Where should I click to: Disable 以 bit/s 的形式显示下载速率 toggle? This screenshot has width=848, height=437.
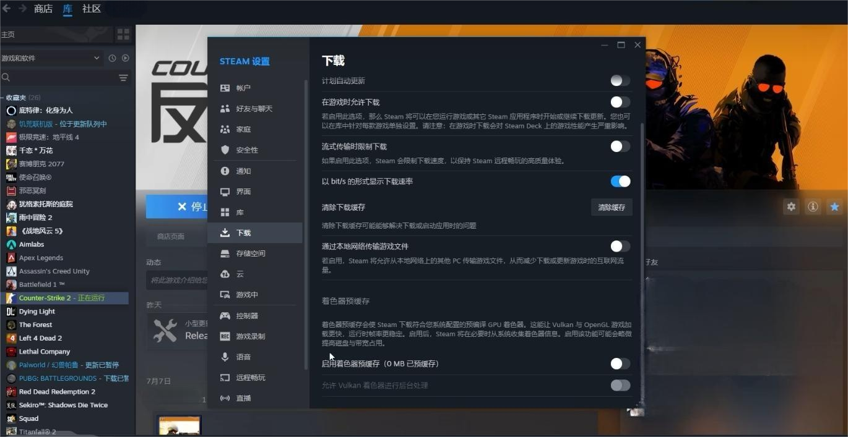click(620, 181)
